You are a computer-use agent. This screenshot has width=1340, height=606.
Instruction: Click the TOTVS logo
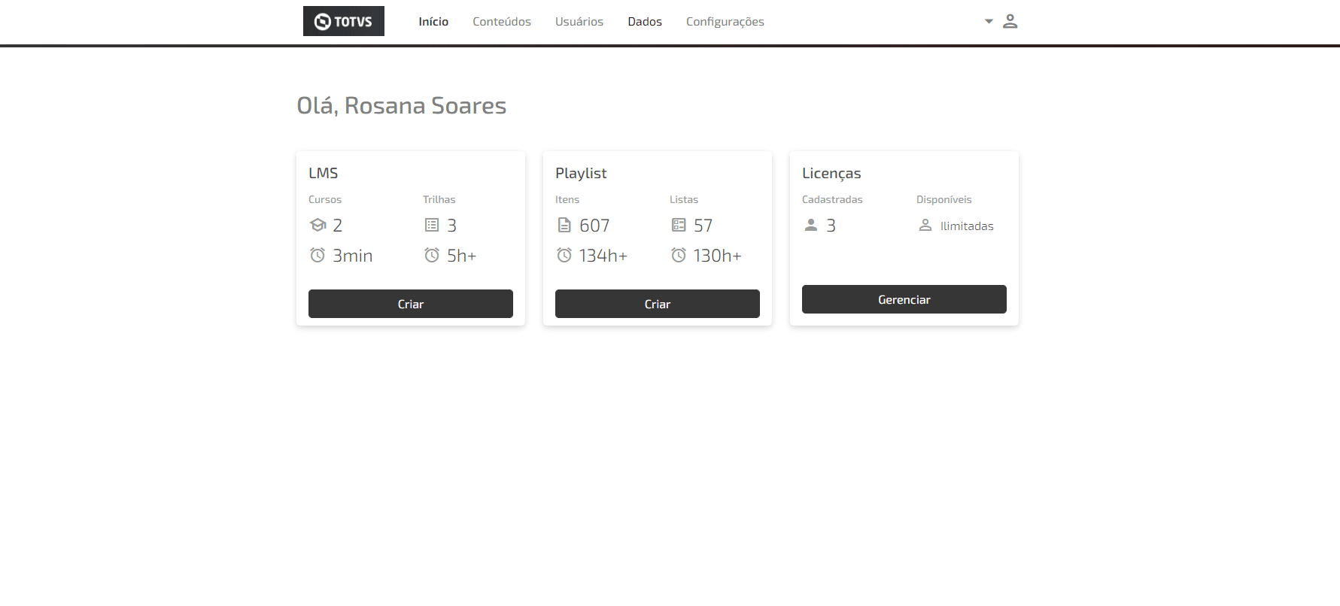(344, 21)
